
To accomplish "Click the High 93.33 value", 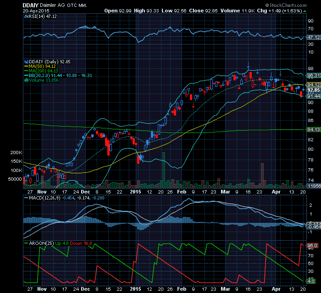I will point(146,11).
